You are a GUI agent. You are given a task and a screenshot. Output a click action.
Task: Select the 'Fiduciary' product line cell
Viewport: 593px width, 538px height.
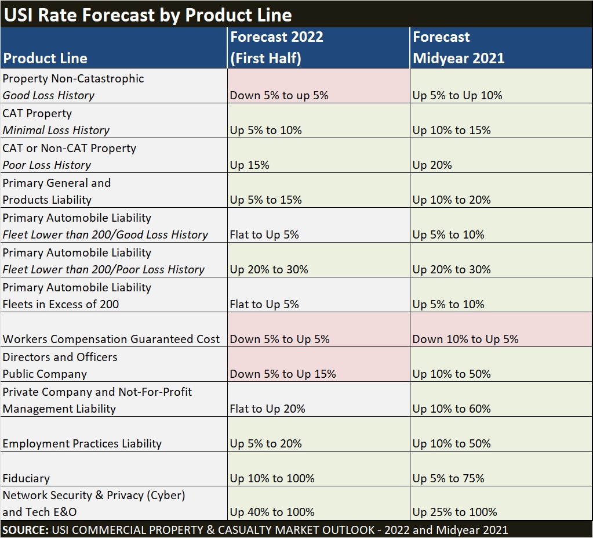coord(26,478)
